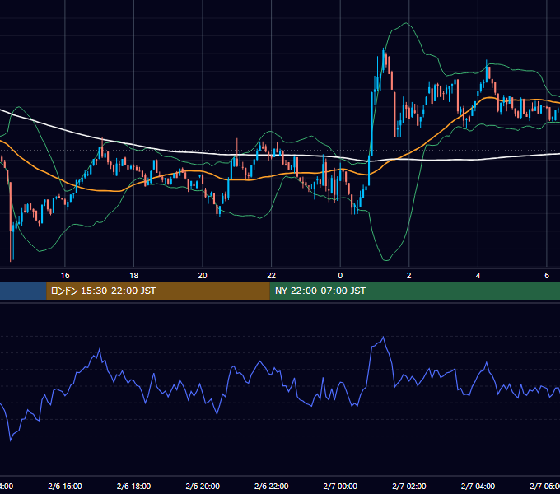Click the 22 hour axis label
Viewport: 560px width, 494px height.
(x=272, y=276)
